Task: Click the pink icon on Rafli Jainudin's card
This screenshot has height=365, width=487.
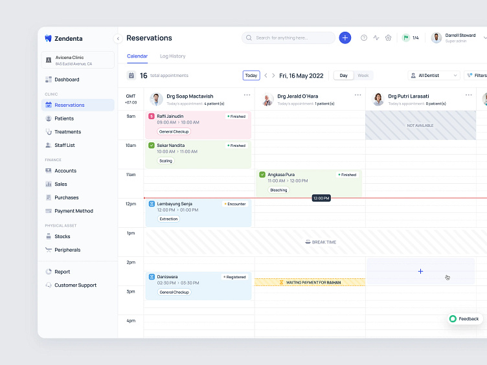Action: pyautogui.click(x=152, y=116)
